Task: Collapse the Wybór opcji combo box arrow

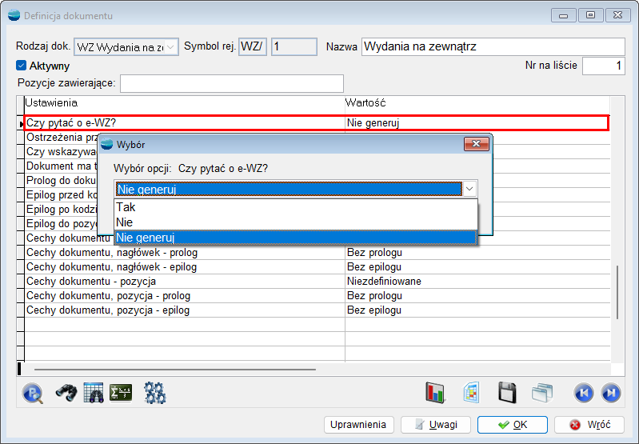Action: click(469, 189)
